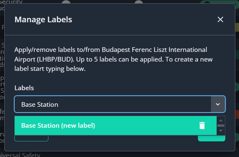Toggle the gray switch knob above the dialog's center
Viewport: 239px width, 157px height.
pyautogui.click(x=139, y=2)
